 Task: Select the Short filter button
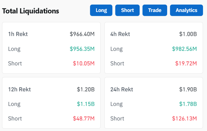[127, 10]
